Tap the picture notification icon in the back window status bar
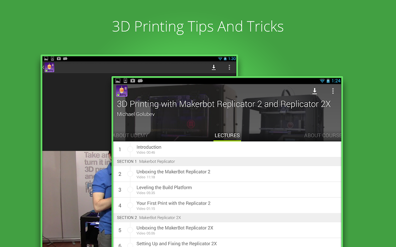 pos(46,58)
